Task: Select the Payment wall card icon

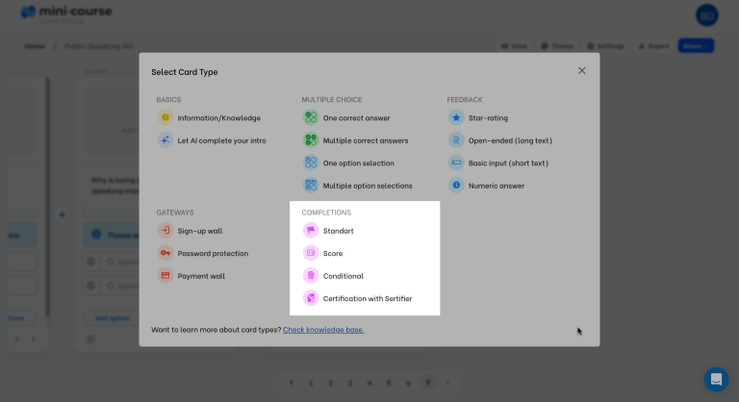Action: tap(166, 276)
